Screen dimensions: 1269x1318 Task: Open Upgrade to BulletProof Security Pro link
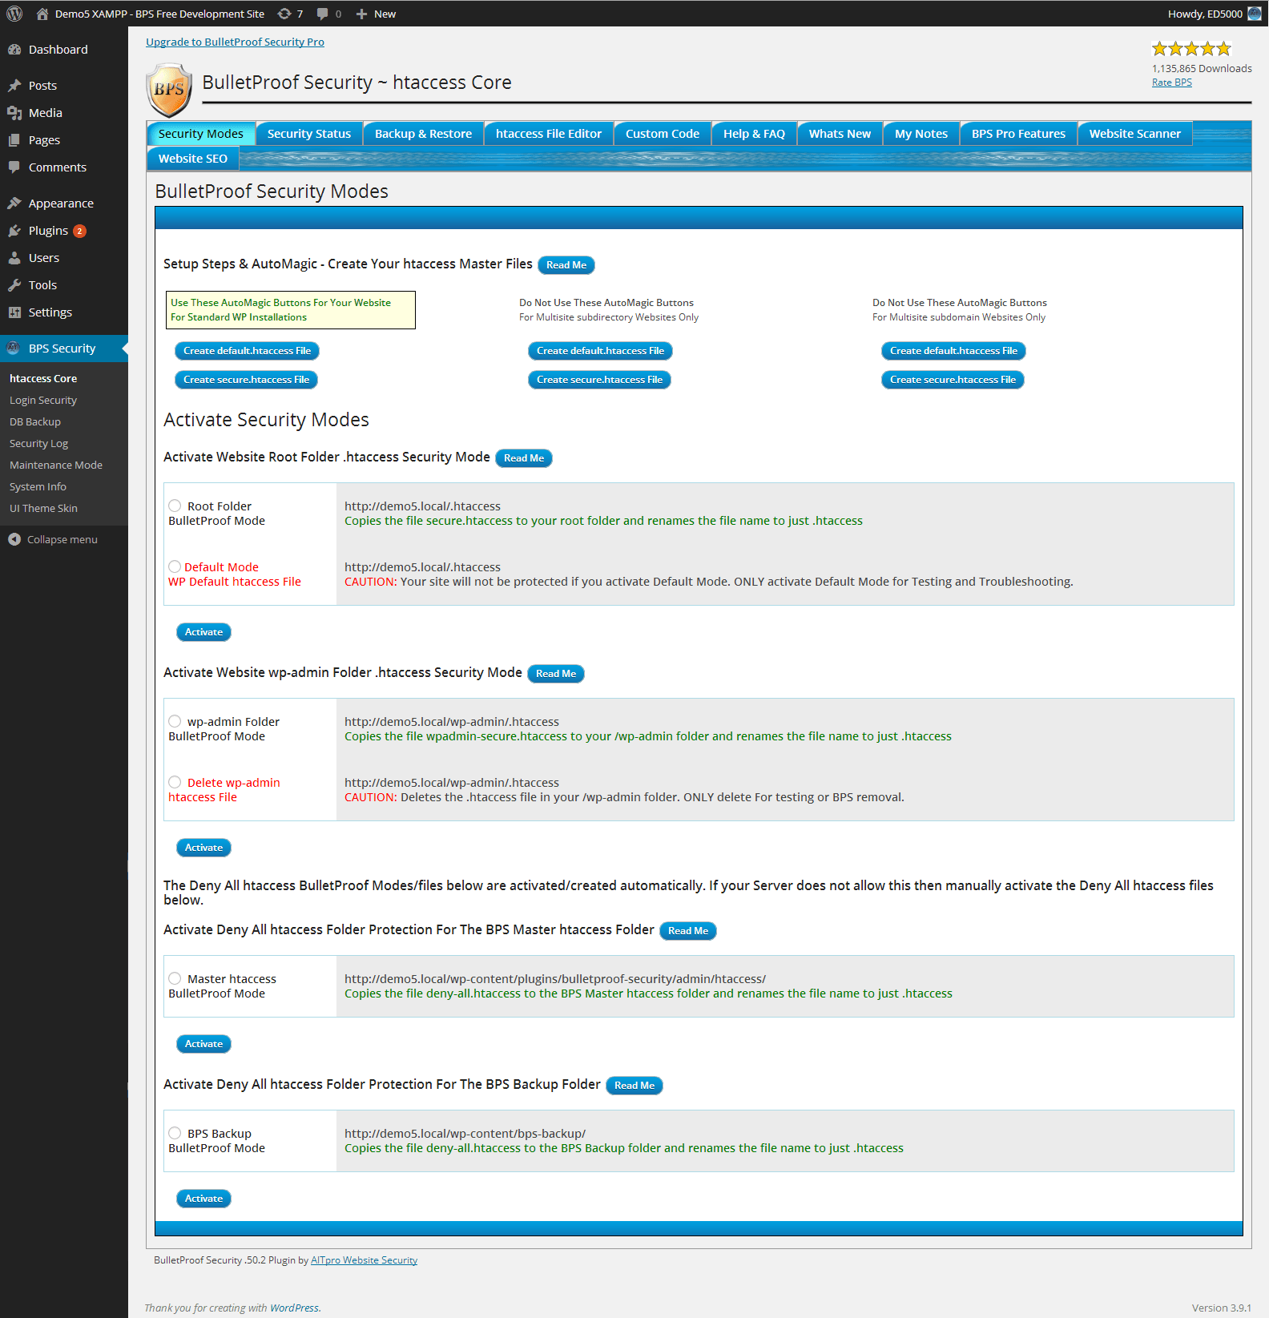[236, 42]
